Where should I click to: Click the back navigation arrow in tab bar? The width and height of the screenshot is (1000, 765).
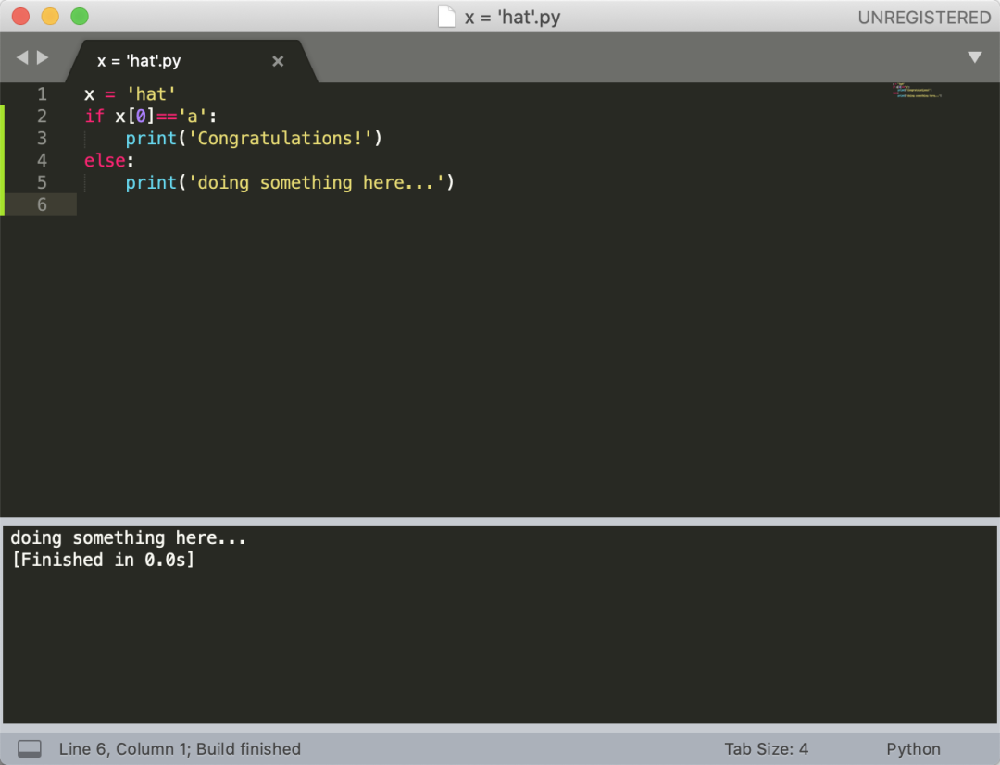click(x=22, y=58)
